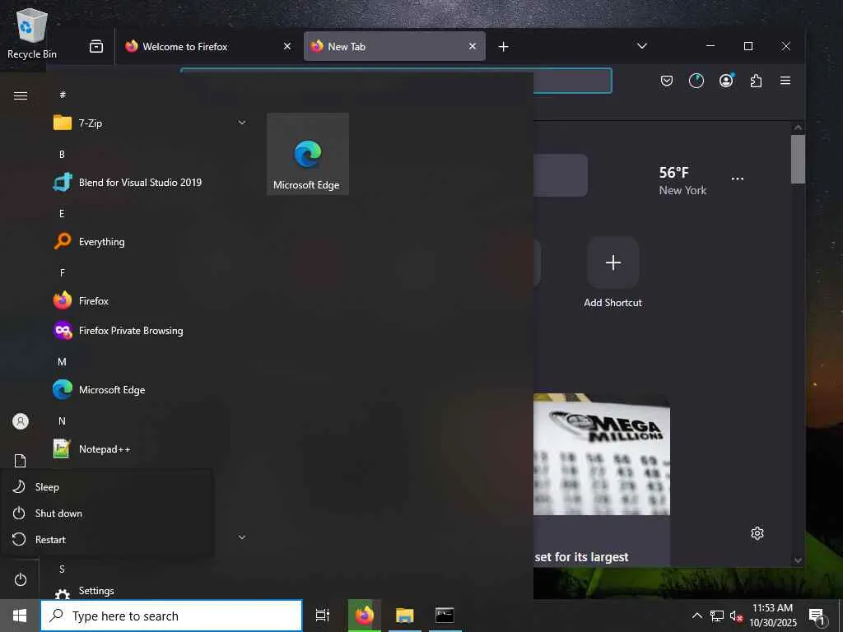Screen dimensions: 843x632
Task: Focus the taskbar search box
Action: [x=171, y=616]
